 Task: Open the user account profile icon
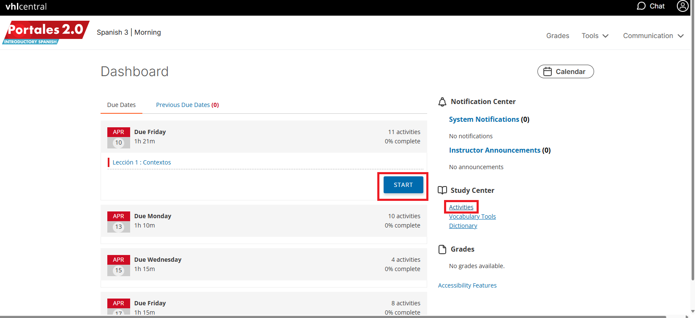683,6
